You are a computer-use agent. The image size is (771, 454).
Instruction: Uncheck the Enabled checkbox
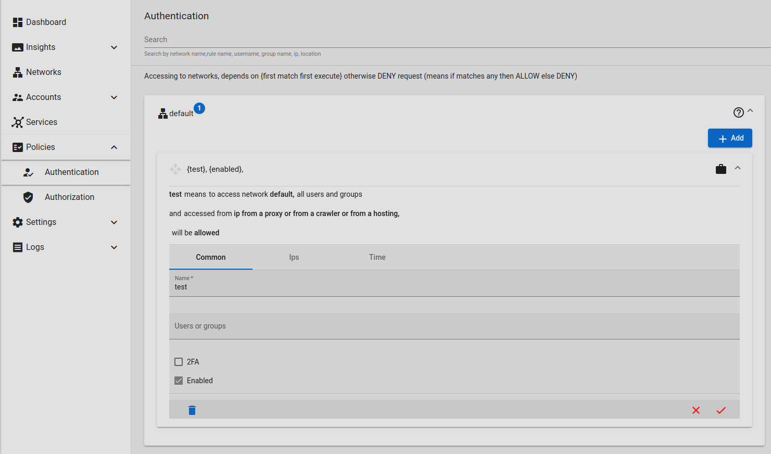pyautogui.click(x=179, y=381)
